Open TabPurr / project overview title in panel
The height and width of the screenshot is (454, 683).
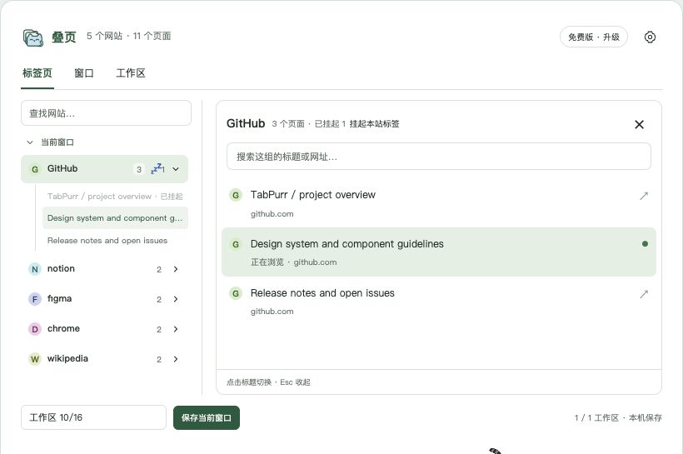coord(312,195)
